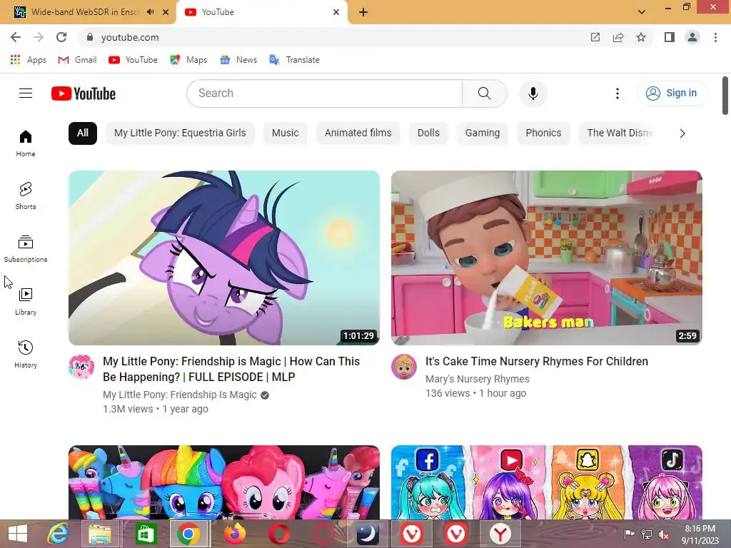The width and height of the screenshot is (731, 548).
Task: Click the page vertical scrollbar
Action: (x=725, y=96)
